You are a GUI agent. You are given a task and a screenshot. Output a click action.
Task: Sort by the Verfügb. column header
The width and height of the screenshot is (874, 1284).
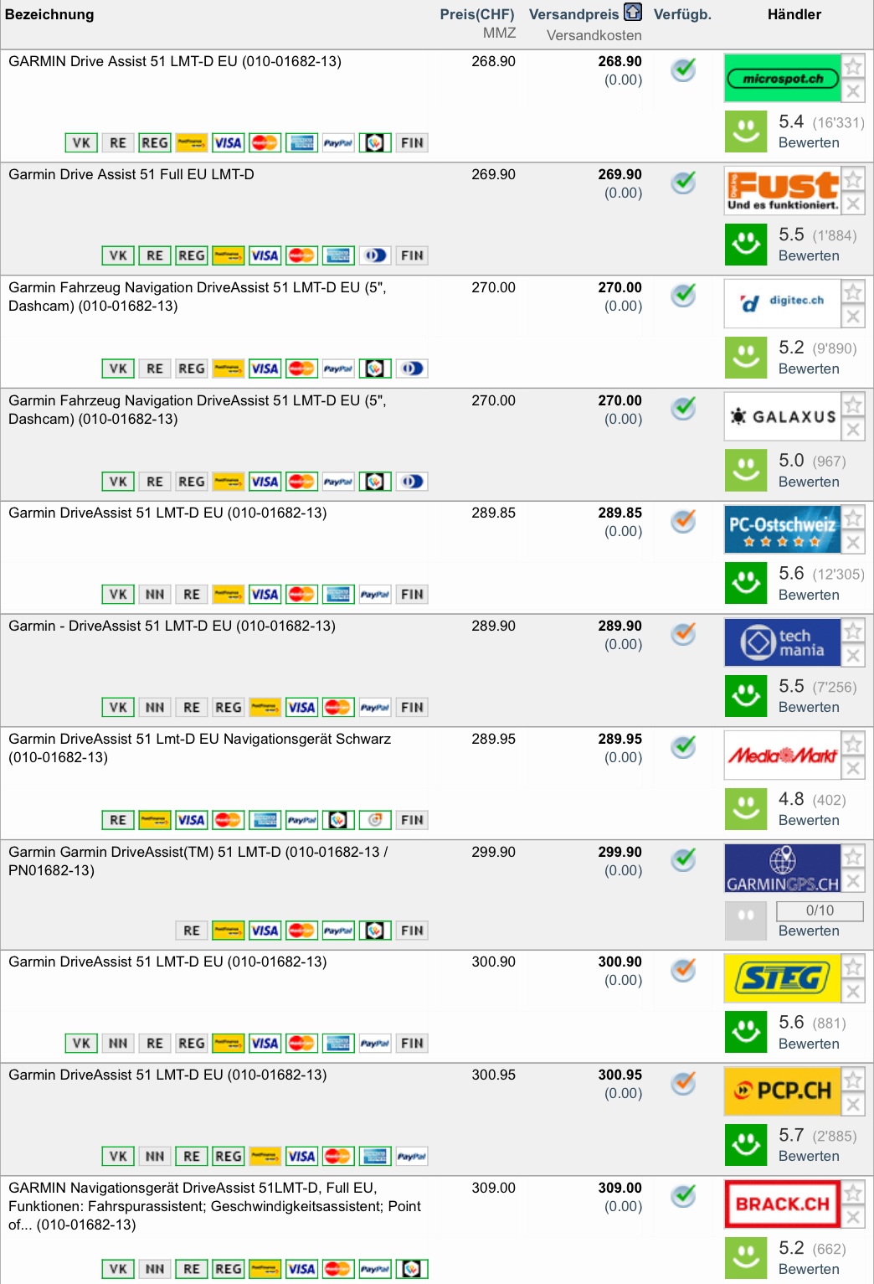(682, 14)
